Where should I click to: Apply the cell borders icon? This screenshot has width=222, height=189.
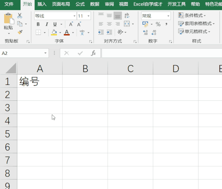(x=38, y=32)
